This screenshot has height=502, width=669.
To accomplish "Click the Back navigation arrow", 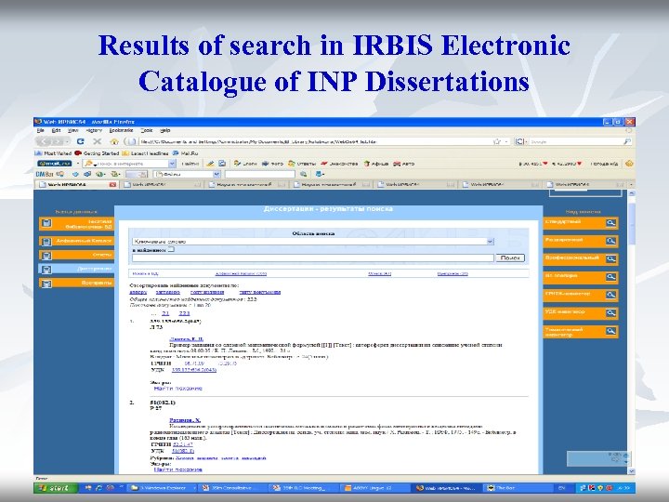I will click(44, 141).
